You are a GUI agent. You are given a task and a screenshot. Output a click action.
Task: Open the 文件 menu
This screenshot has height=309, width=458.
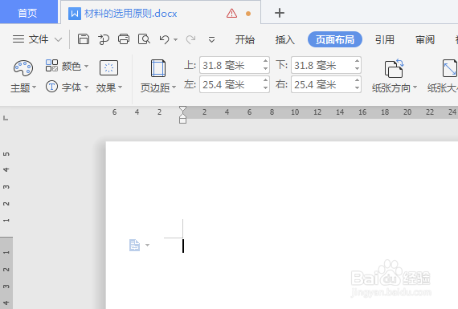(39, 39)
